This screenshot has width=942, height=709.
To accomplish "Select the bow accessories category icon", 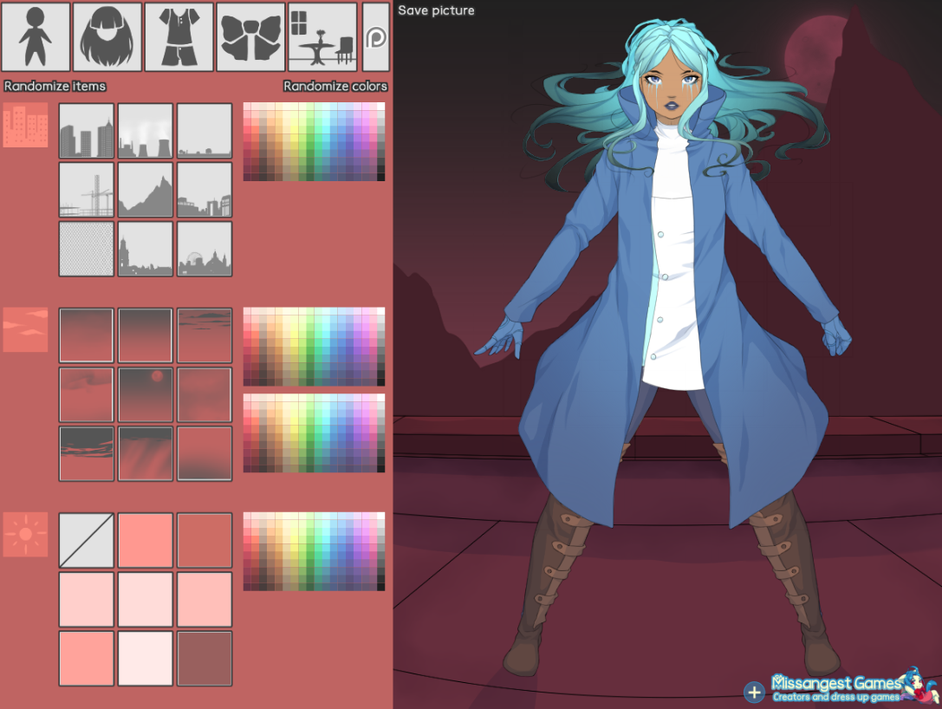I will coord(250,36).
